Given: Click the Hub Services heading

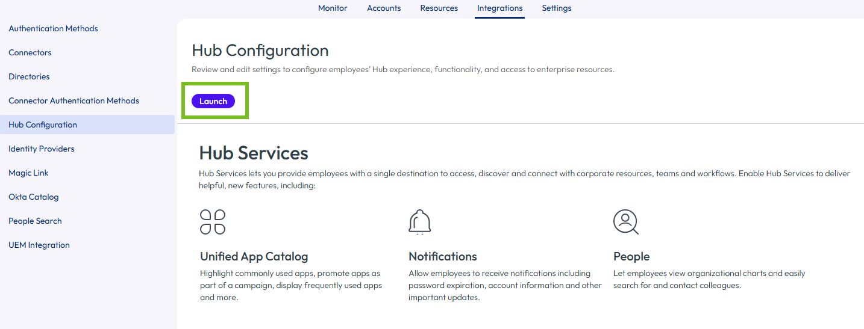Looking at the screenshot, I should [254, 153].
